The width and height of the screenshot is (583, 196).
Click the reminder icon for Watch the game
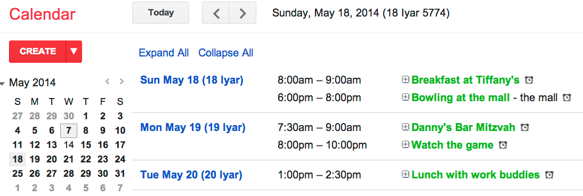coord(503,145)
